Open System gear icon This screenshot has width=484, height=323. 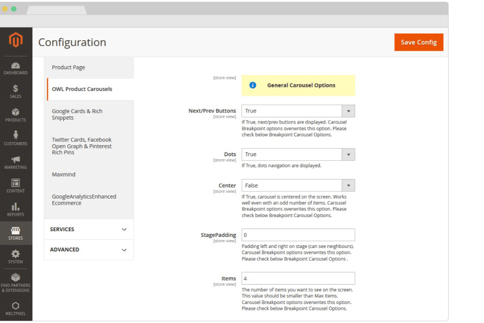[16, 254]
